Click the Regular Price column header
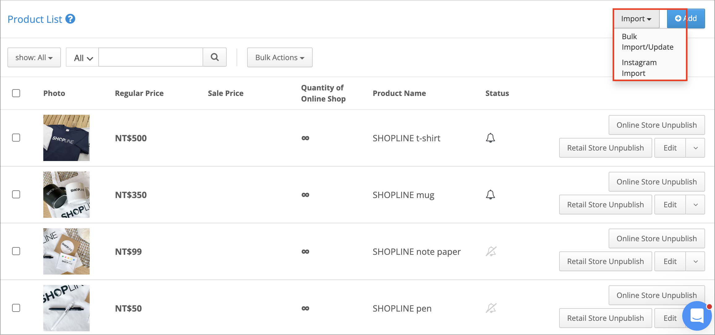Image resolution: width=715 pixels, height=335 pixels. tap(139, 93)
